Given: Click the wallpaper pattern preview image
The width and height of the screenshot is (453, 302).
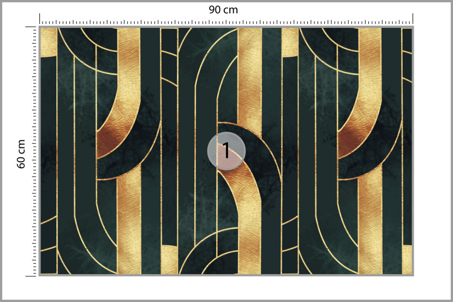Looking at the screenshot, I should coord(226,151).
